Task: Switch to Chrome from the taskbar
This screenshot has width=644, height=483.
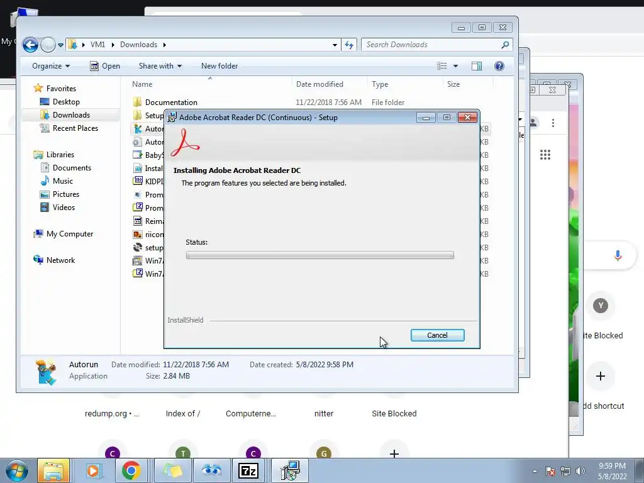Action: (x=131, y=470)
